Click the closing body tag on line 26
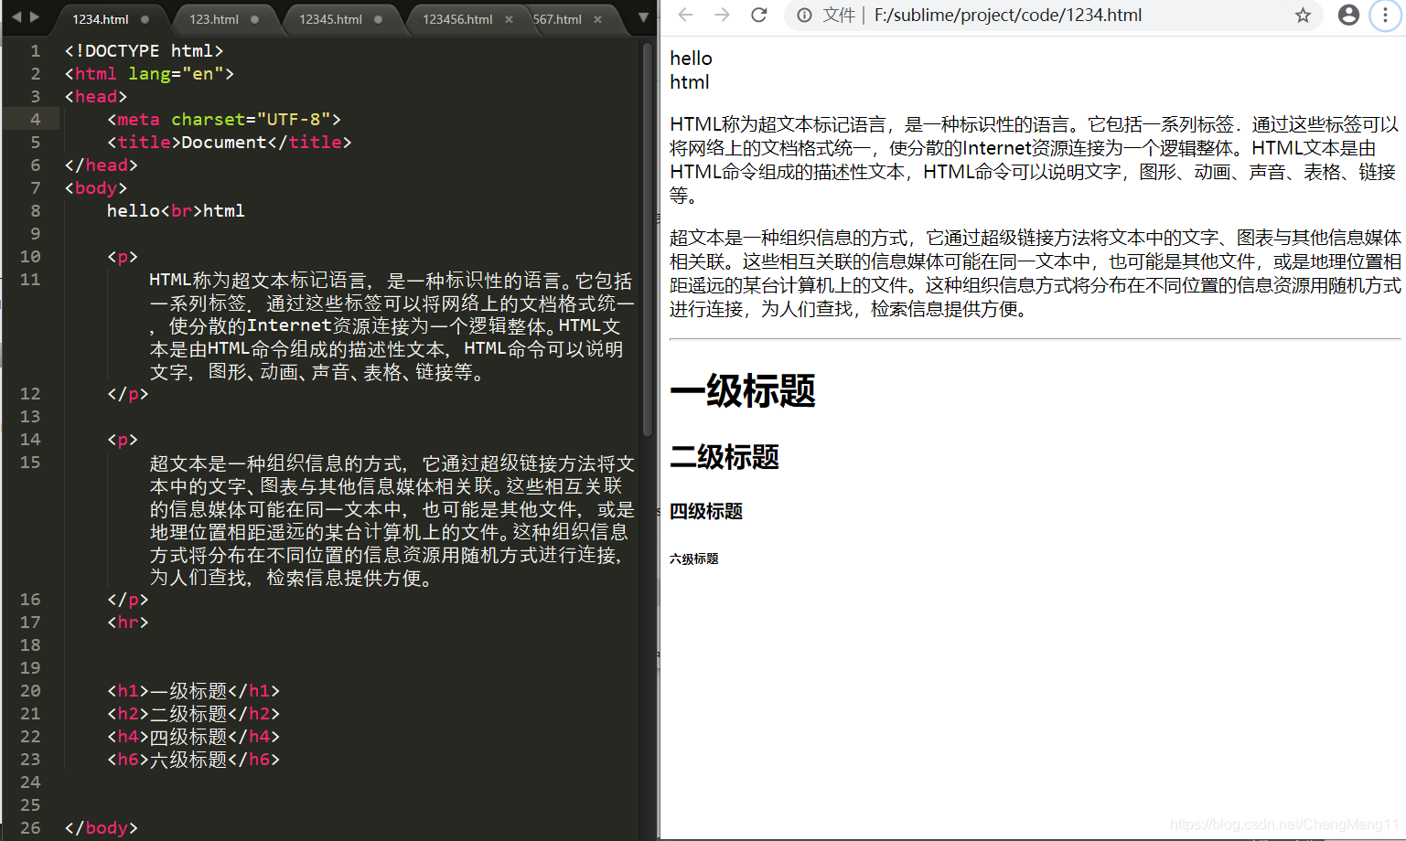Viewport: 1406px width, 841px height. click(x=101, y=828)
